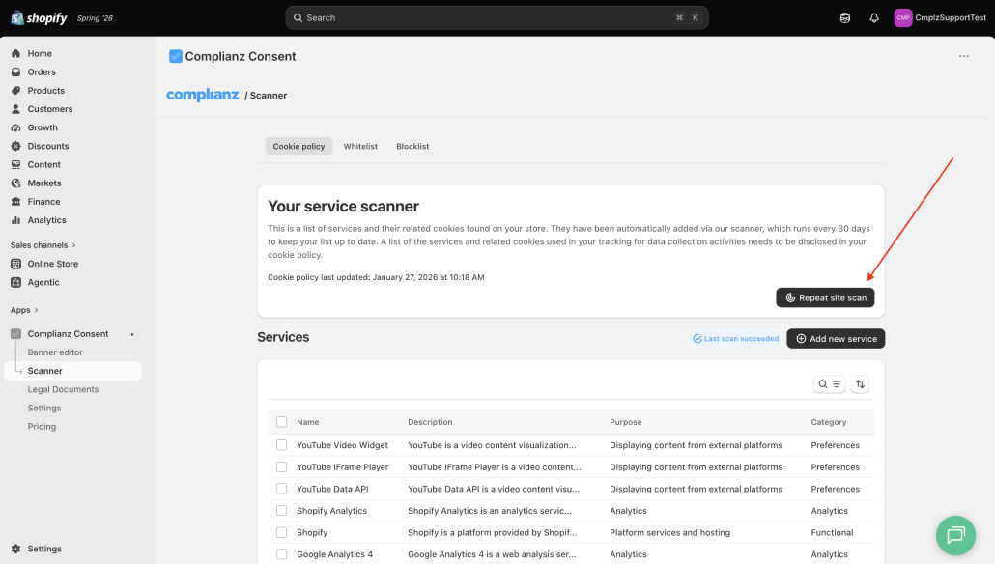The height and width of the screenshot is (564, 995).
Task: Click the live chat support bubble
Action: pyautogui.click(x=955, y=535)
